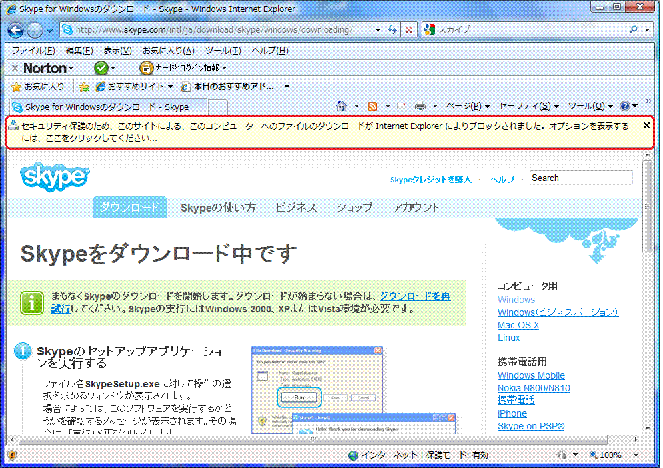This screenshot has height=468, width=663.
Task: Click the お気に入り star favorites button
Action: (x=38, y=87)
